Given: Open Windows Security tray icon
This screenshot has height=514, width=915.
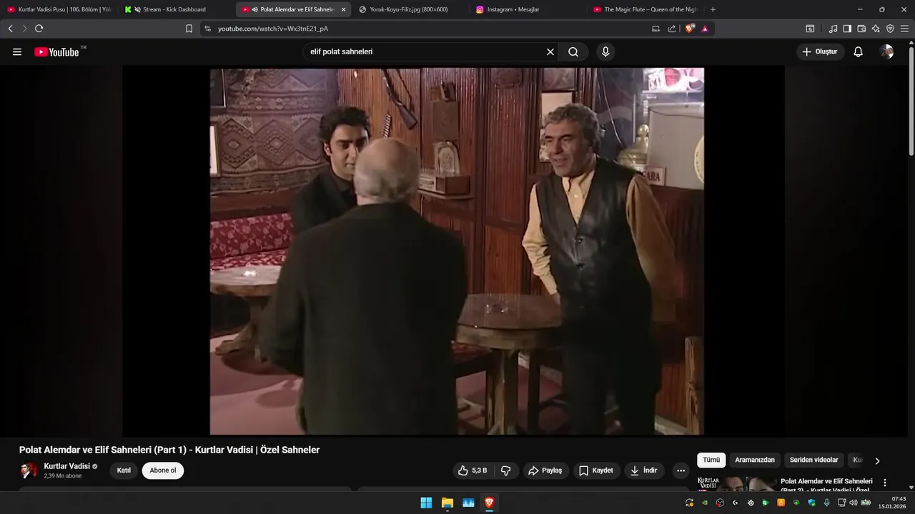Looking at the screenshot, I should point(811,503).
